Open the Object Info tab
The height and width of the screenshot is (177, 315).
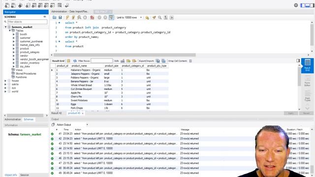click(11, 175)
